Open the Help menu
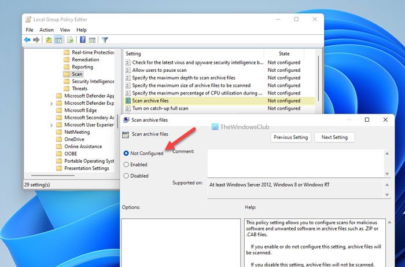The image size is (405, 267). (82, 30)
